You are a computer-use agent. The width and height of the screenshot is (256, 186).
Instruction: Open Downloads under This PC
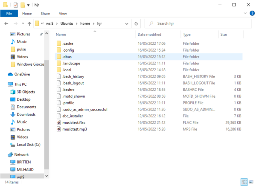click(x=26, y=114)
